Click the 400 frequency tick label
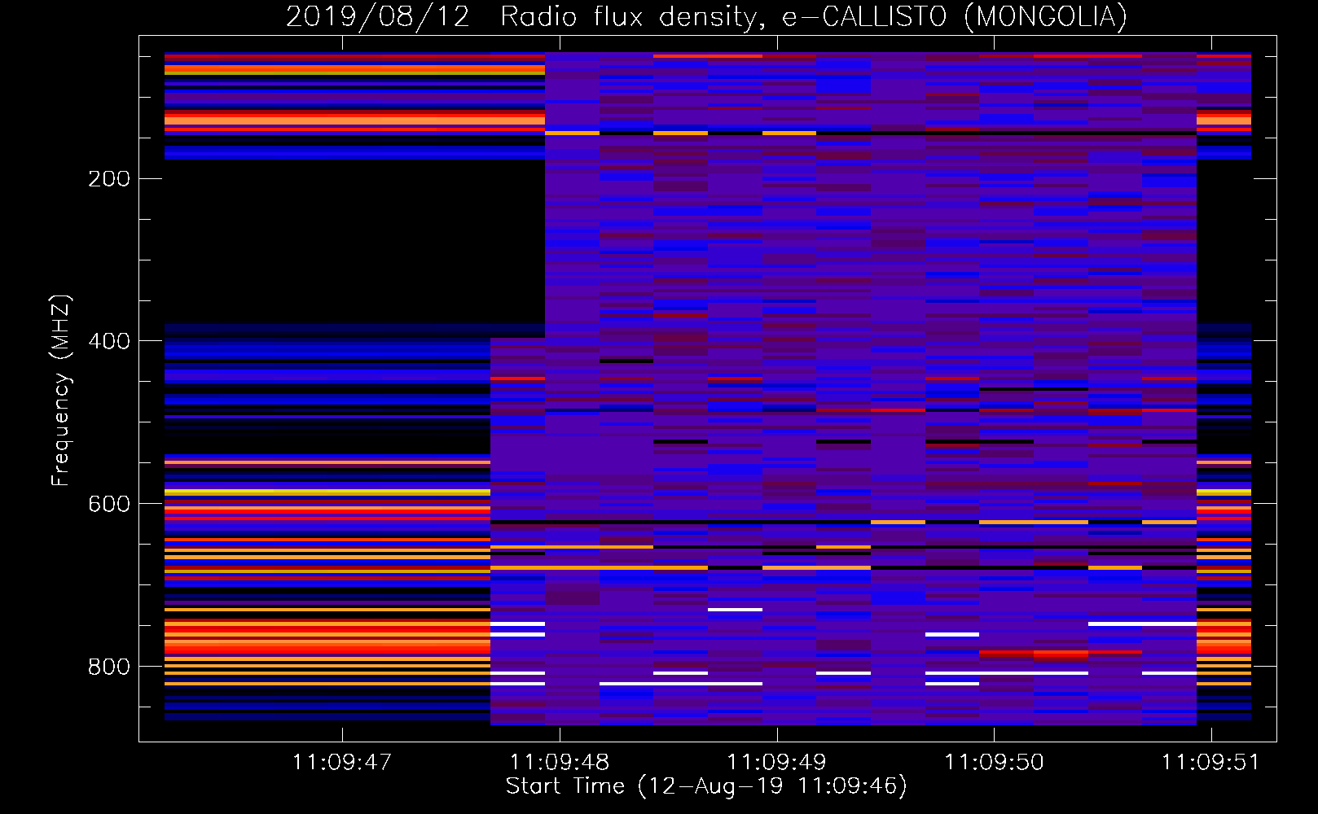Viewport: 1318px width, 814px height. tap(109, 341)
